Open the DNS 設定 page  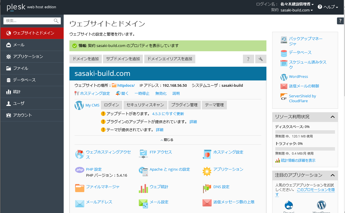point(221,186)
